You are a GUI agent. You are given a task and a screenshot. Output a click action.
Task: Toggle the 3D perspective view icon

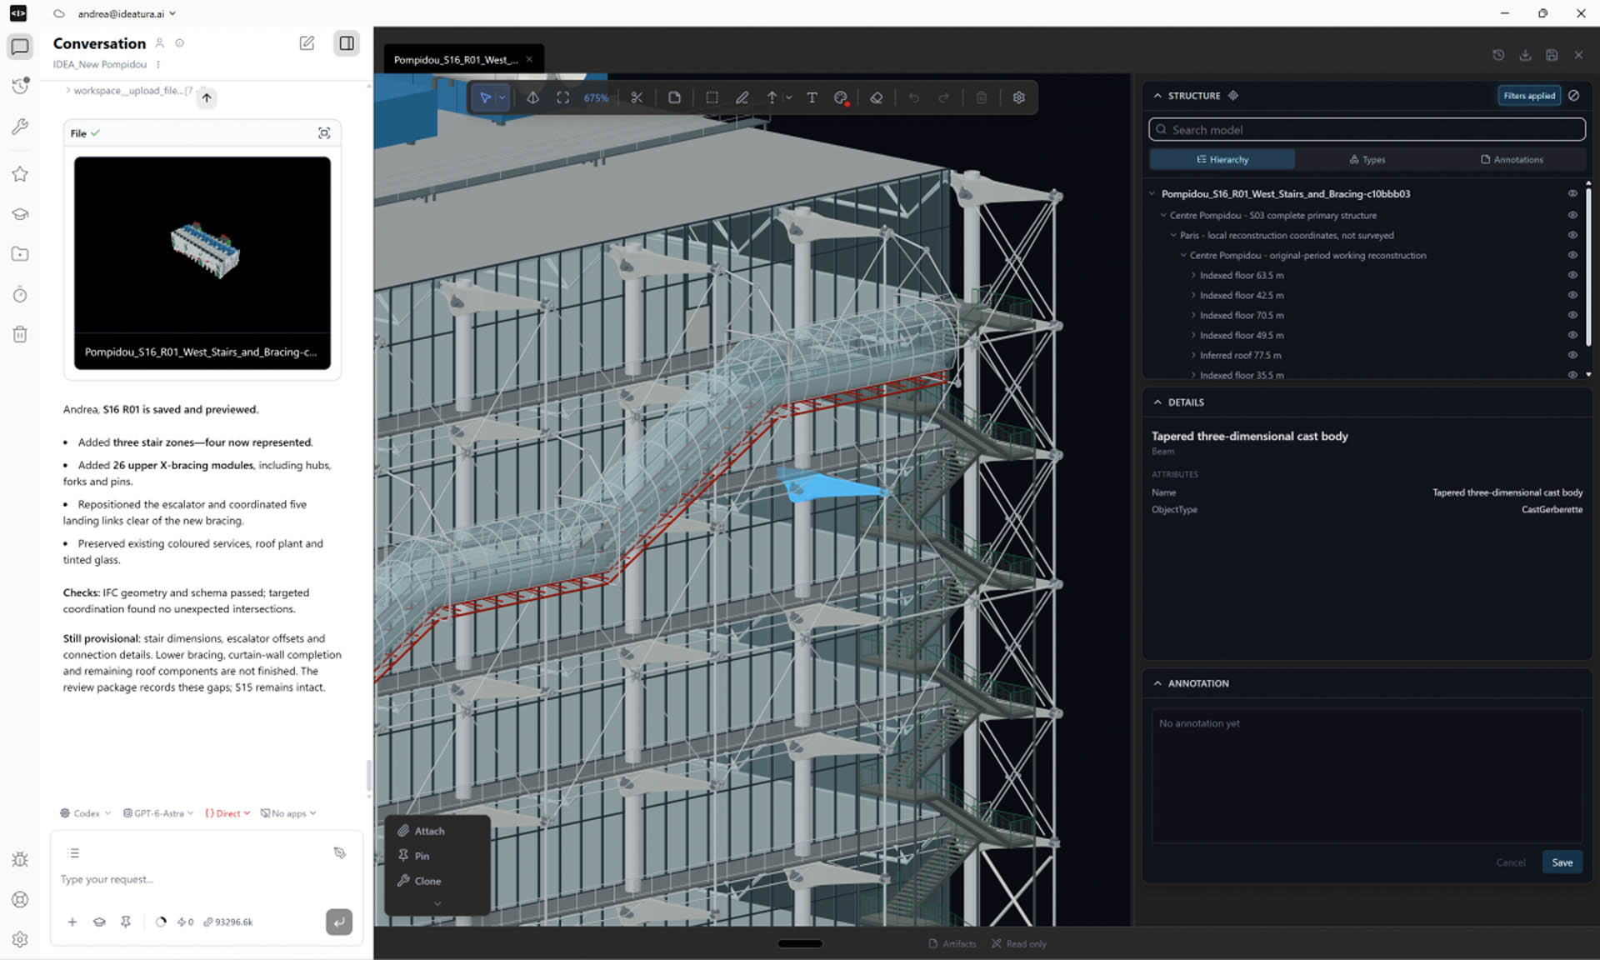532,97
